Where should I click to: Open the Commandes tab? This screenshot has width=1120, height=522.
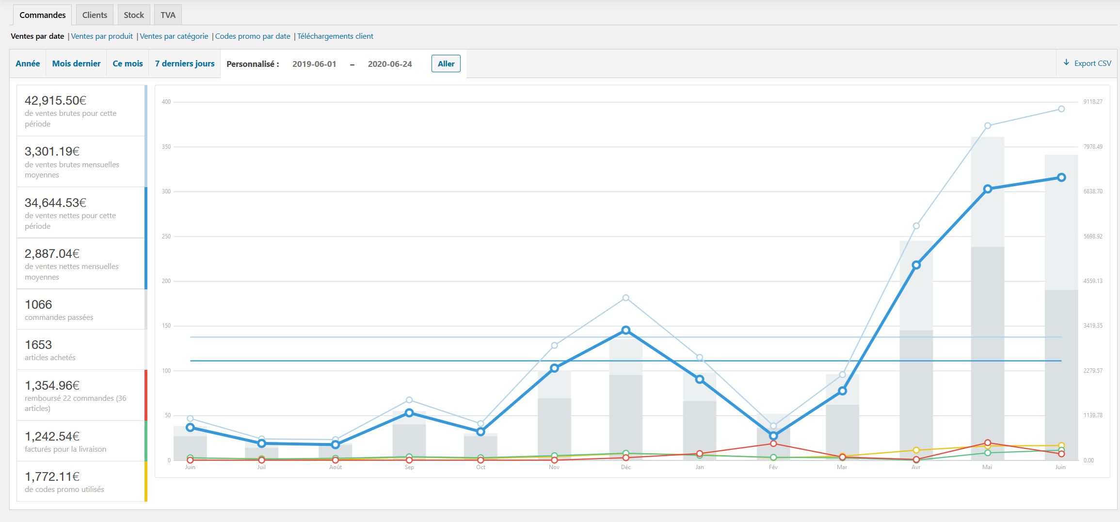pyautogui.click(x=43, y=15)
